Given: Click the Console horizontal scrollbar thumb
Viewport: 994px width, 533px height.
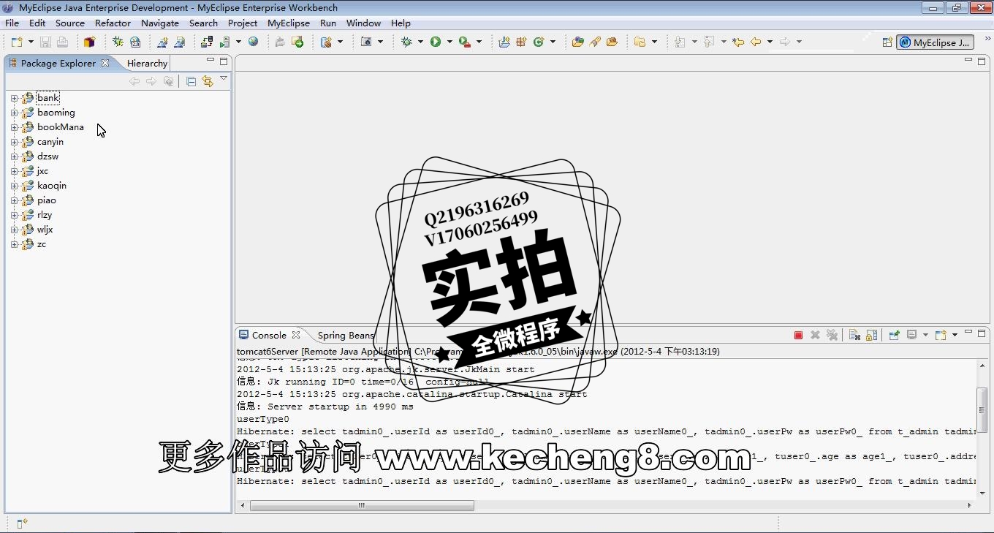Looking at the screenshot, I should 362,505.
